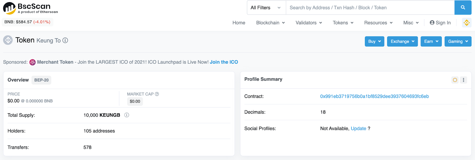Click the $0.00 market cap badge
Viewport: 475px width, 160px height.
(135, 101)
